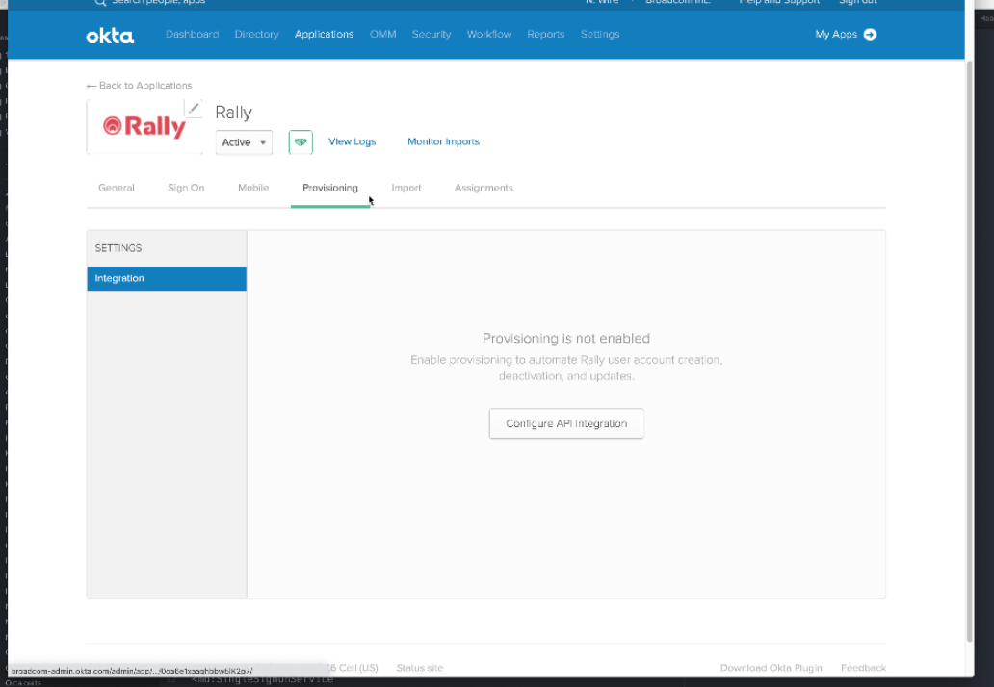994x687 pixels.
Task: Open the Active status dropdown
Action: (x=244, y=142)
